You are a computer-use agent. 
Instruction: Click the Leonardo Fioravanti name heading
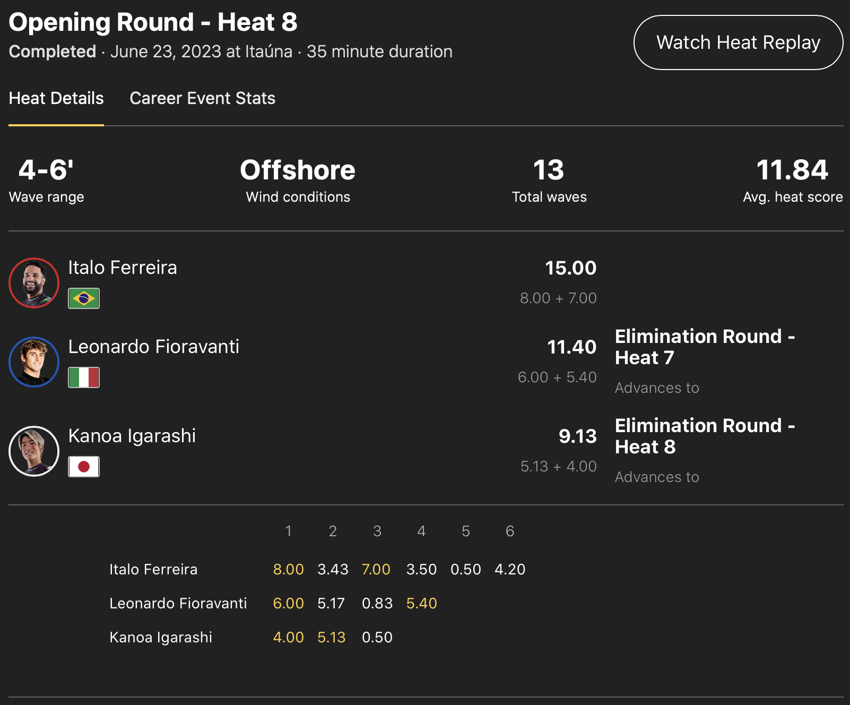click(x=154, y=347)
